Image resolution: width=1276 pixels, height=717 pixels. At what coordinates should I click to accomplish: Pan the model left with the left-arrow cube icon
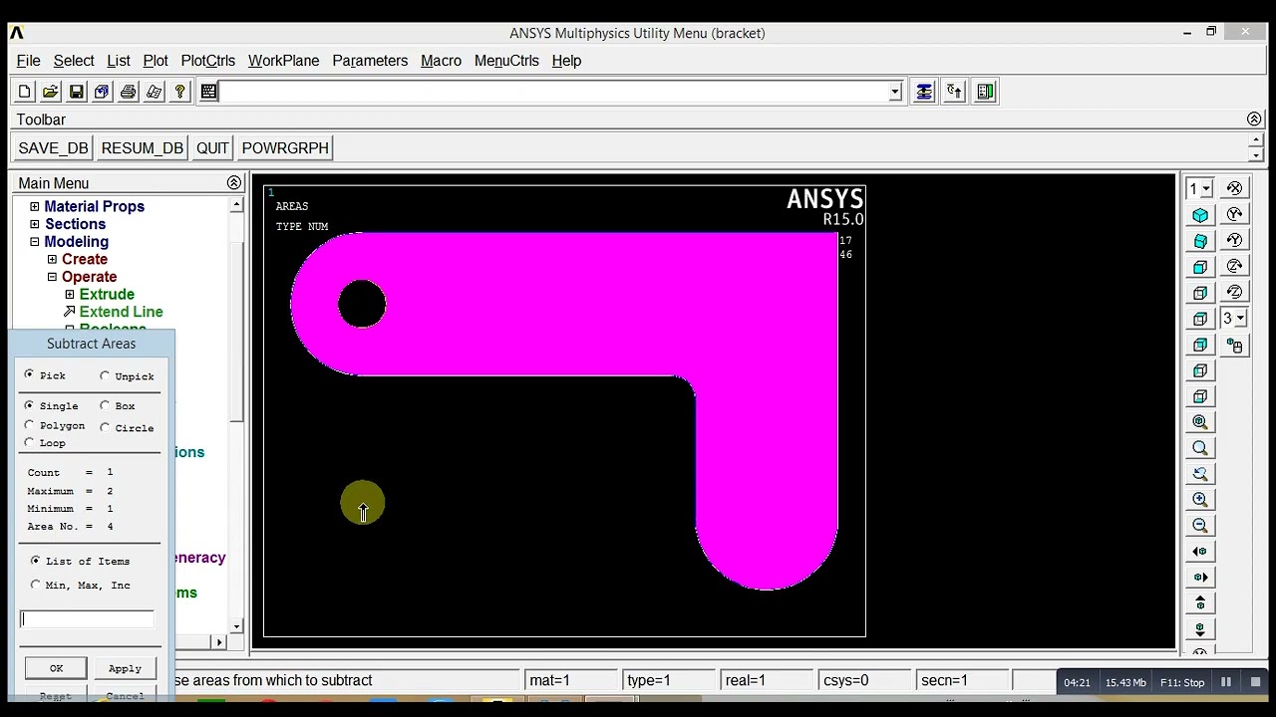[x=1200, y=552]
